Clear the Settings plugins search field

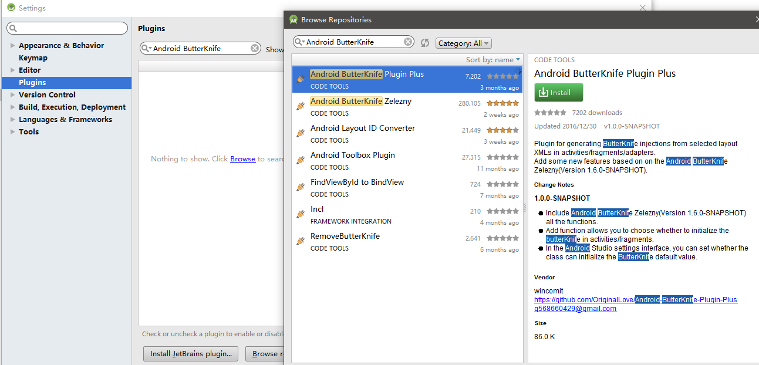(255, 48)
